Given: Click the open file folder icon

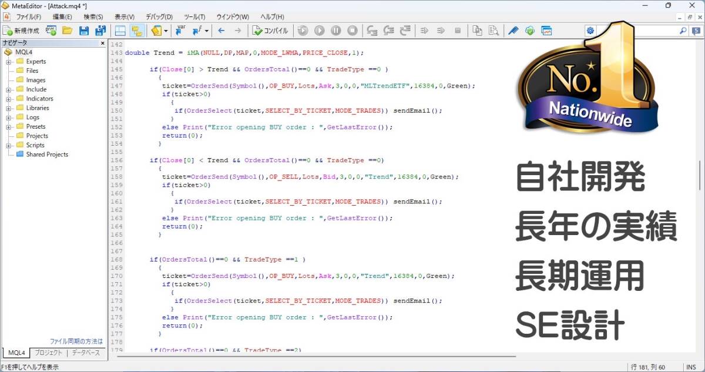Looking at the screenshot, I should 67,31.
